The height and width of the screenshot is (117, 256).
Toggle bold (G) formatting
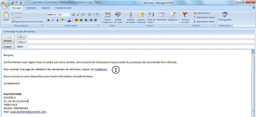(x=48, y=20)
